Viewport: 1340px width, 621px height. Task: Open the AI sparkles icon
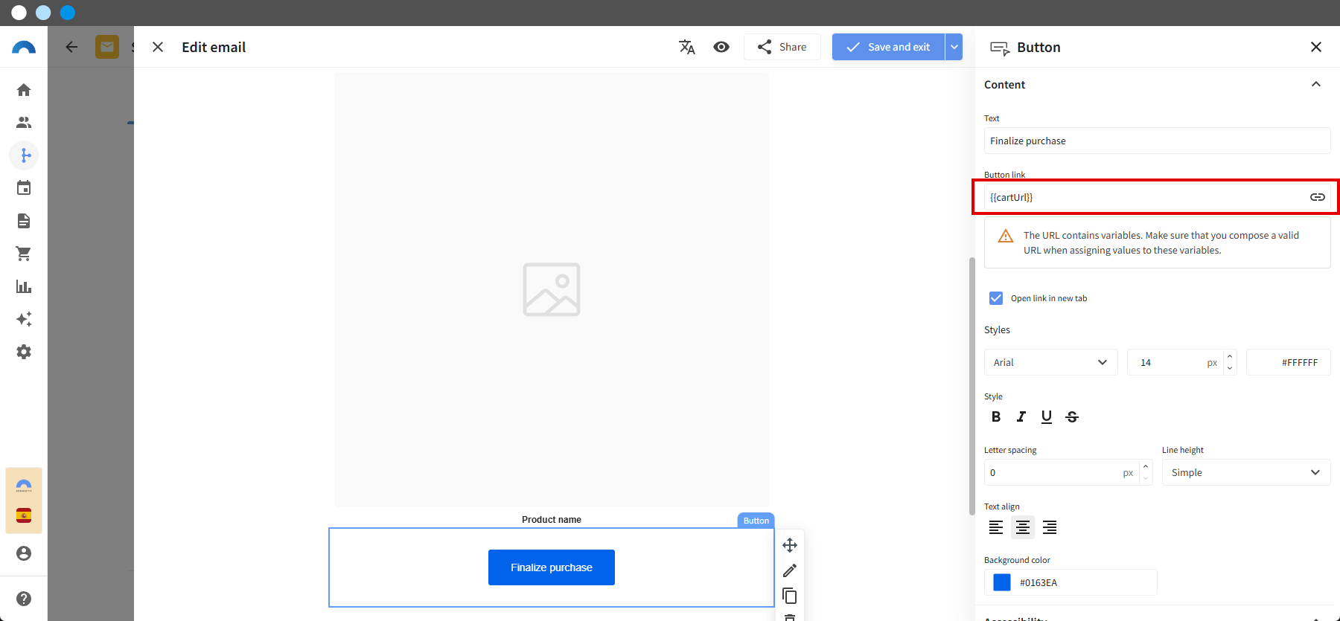[x=24, y=319]
